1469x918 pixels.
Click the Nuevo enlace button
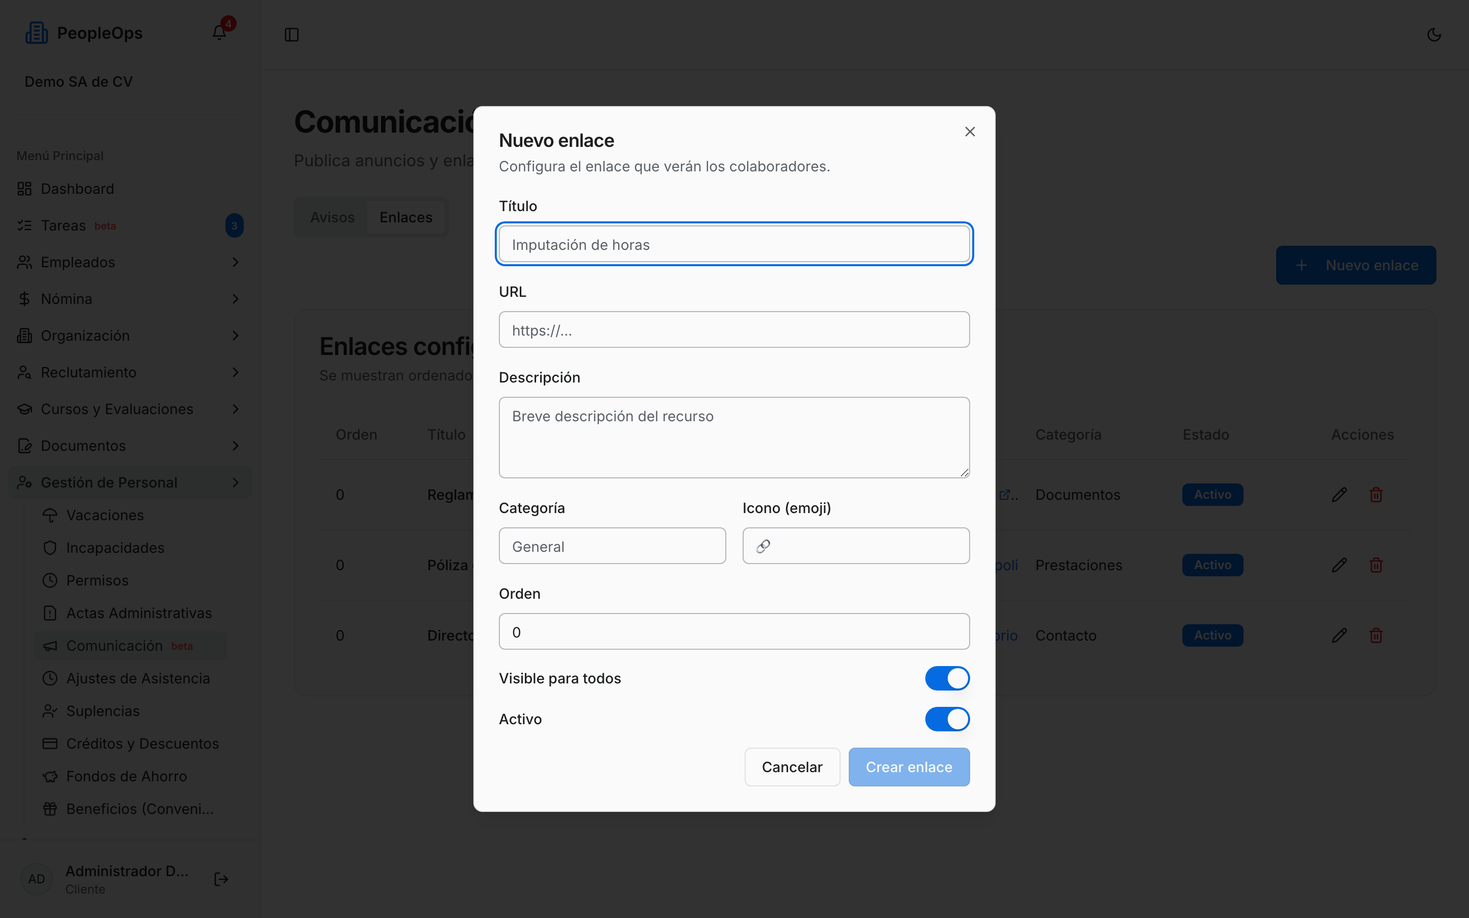pos(1355,265)
